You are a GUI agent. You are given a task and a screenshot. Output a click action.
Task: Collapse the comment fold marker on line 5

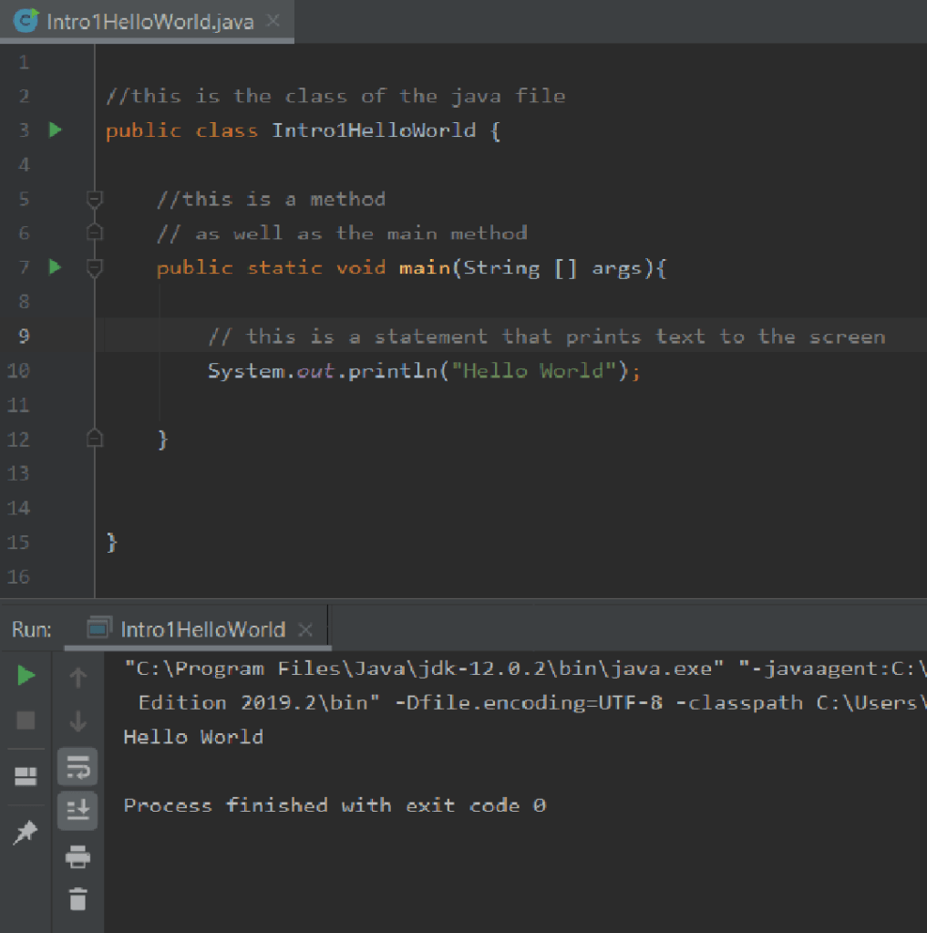pos(94,199)
